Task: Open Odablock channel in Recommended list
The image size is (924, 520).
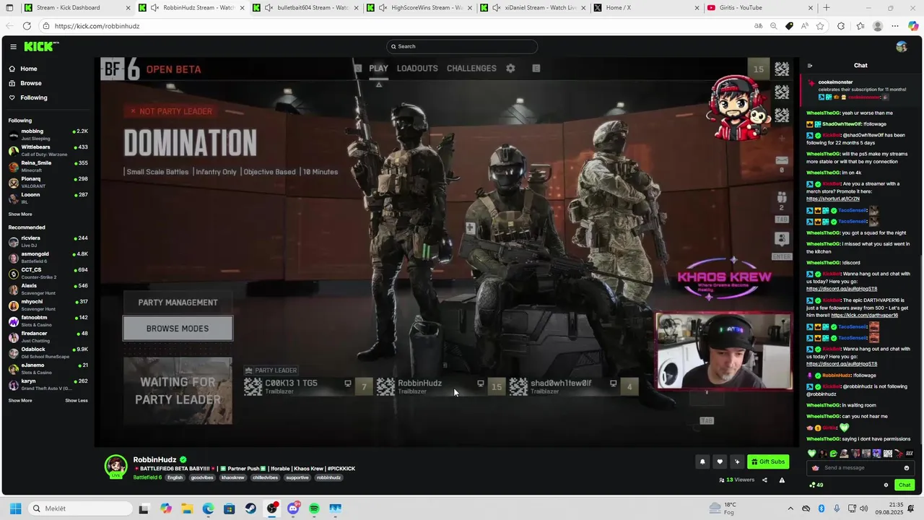Action: pyautogui.click(x=48, y=352)
